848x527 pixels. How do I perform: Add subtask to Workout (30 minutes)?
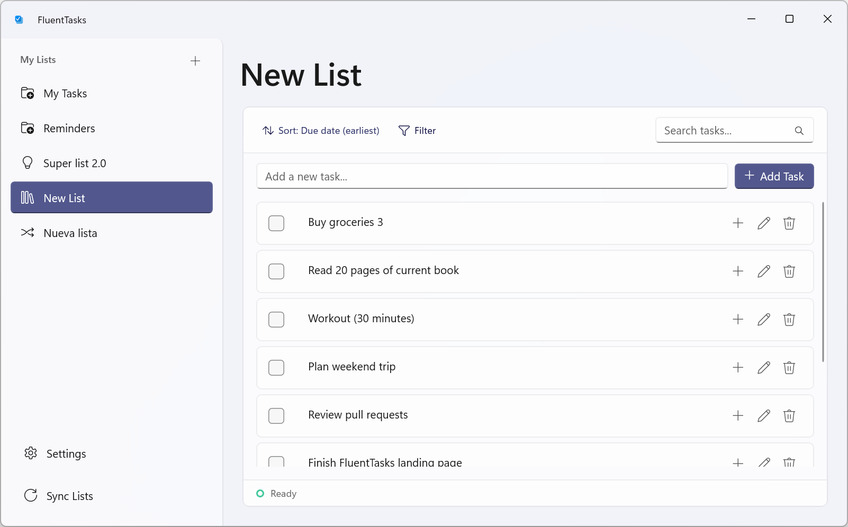click(738, 320)
